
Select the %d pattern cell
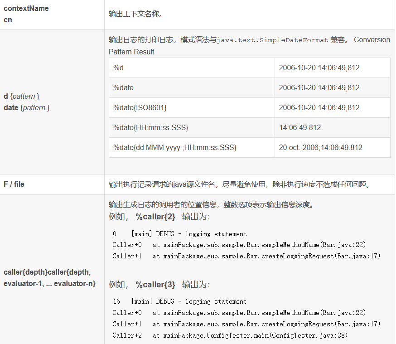pos(116,68)
